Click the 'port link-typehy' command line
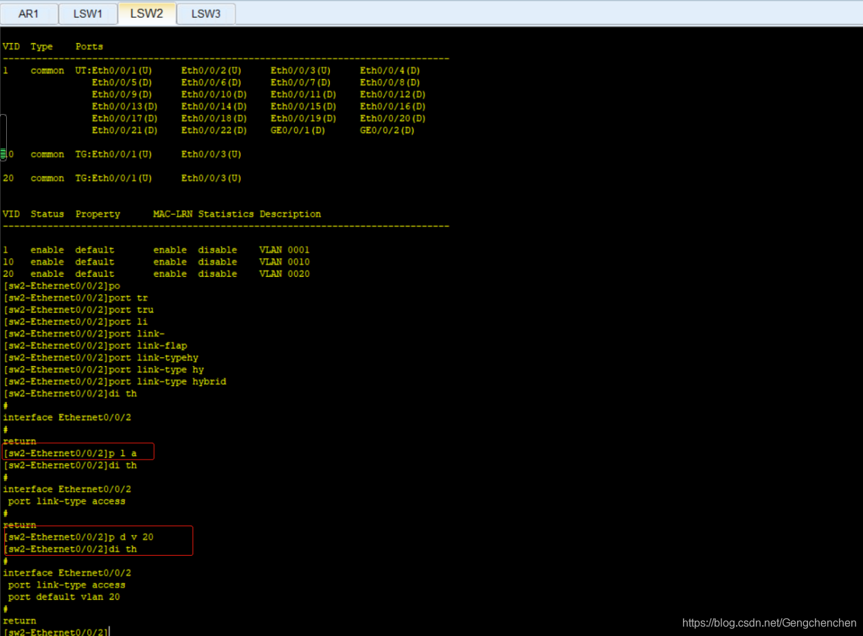The height and width of the screenshot is (636, 863). click(101, 357)
